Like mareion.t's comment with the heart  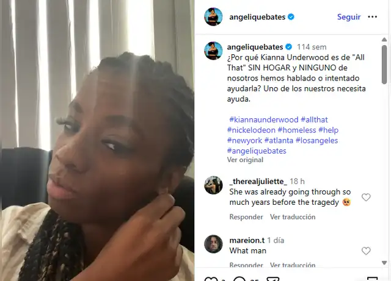366,251
